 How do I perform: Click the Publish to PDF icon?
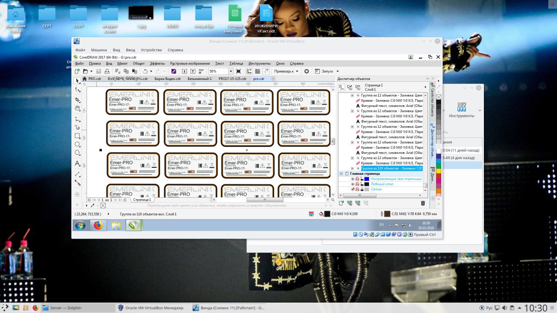click(201, 71)
